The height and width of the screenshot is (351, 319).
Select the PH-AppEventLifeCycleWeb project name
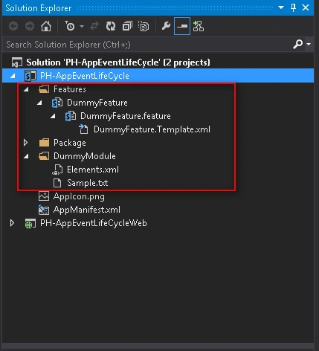pyautogui.click(x=94, y=223)
